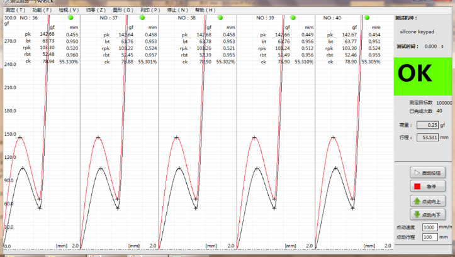Open the 图形 (G) menu
Viewport: 455px width, 257px height.
123,10
